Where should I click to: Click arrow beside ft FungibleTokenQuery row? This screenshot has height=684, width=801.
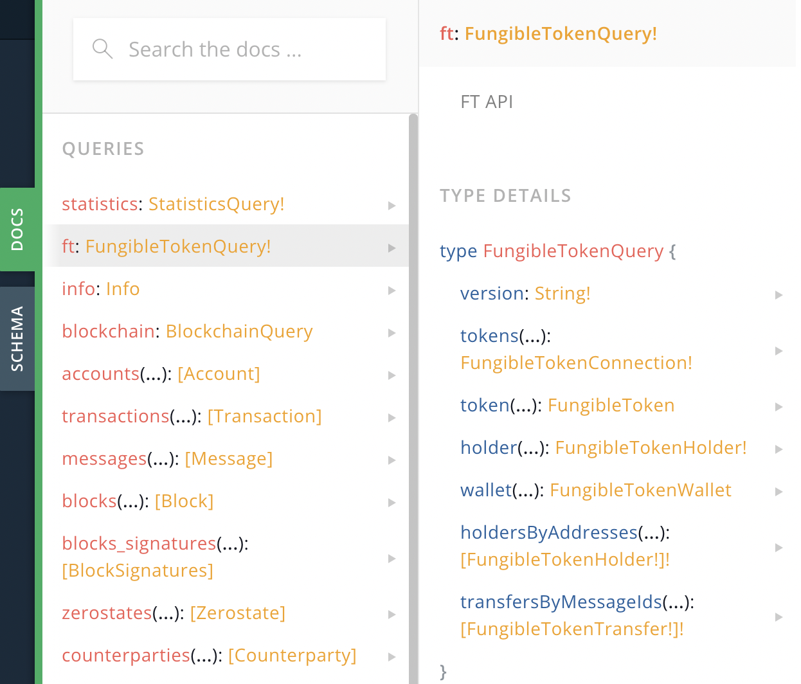[392, 248]
